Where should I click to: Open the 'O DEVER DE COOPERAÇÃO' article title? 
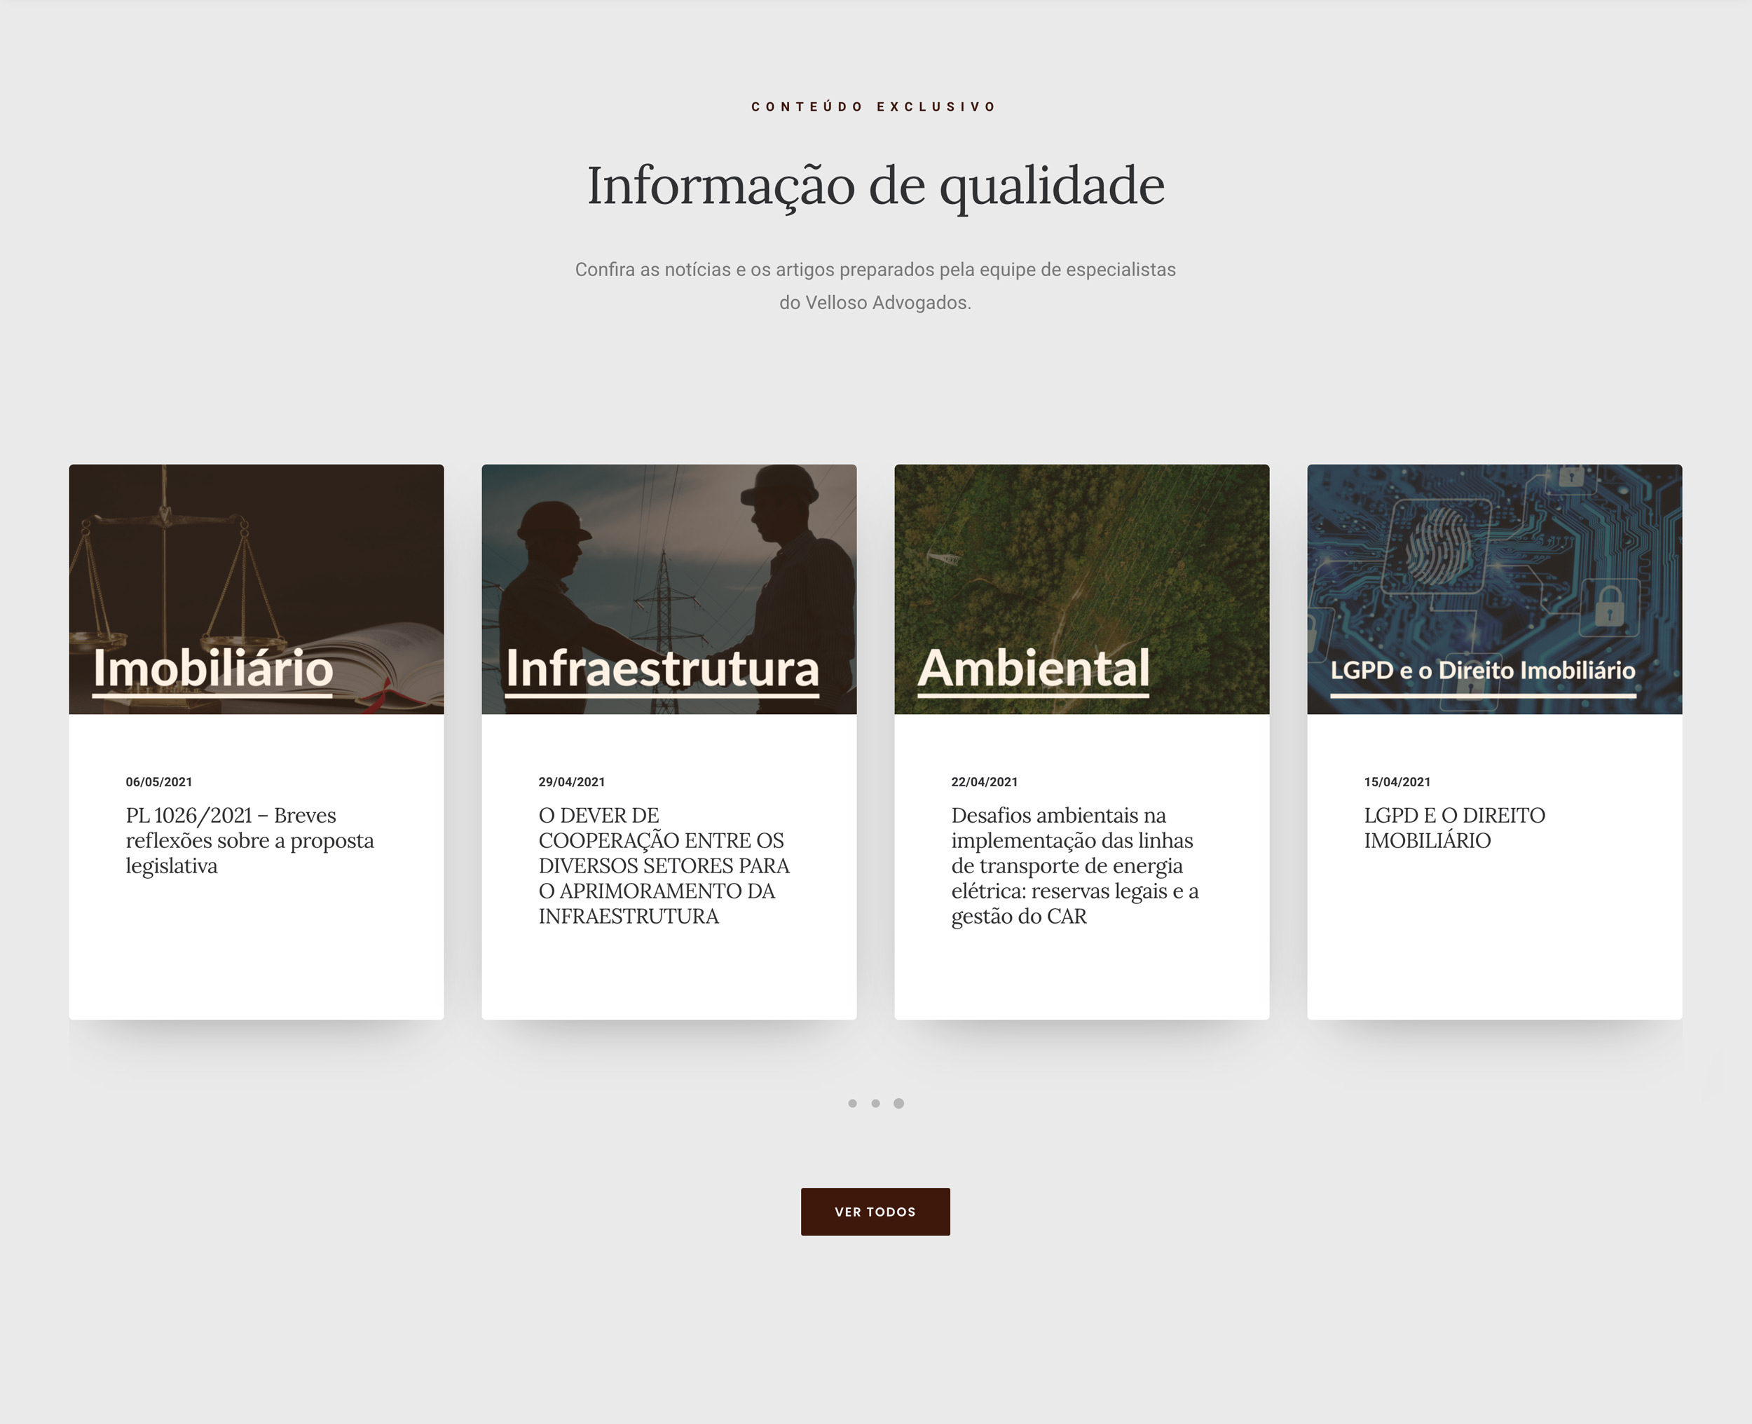click(x=664, y=865)
